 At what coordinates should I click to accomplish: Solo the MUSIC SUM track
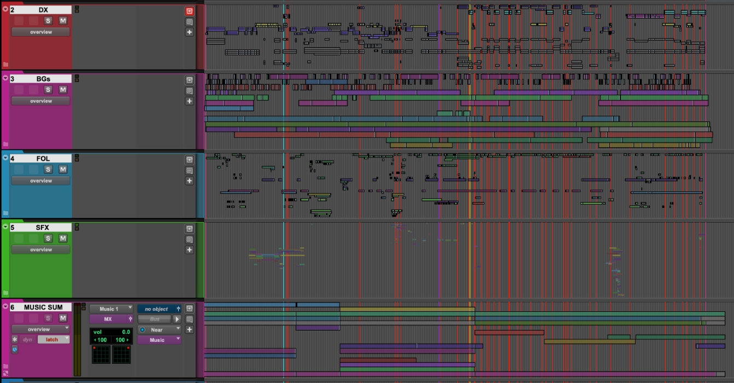tap(48, 318)
